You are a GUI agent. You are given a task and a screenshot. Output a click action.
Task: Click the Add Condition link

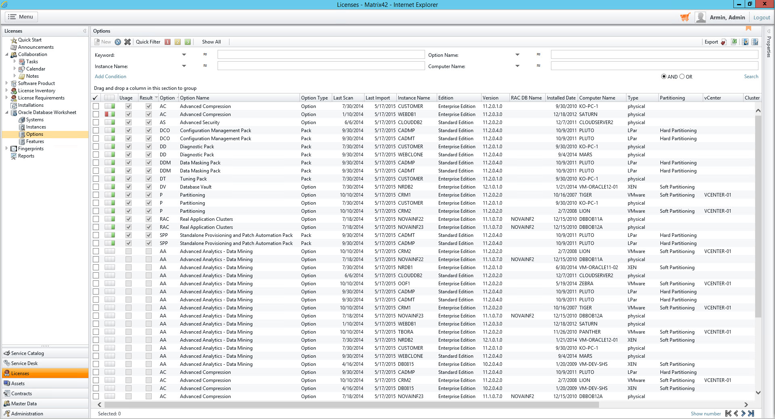(x=110, y=76)
